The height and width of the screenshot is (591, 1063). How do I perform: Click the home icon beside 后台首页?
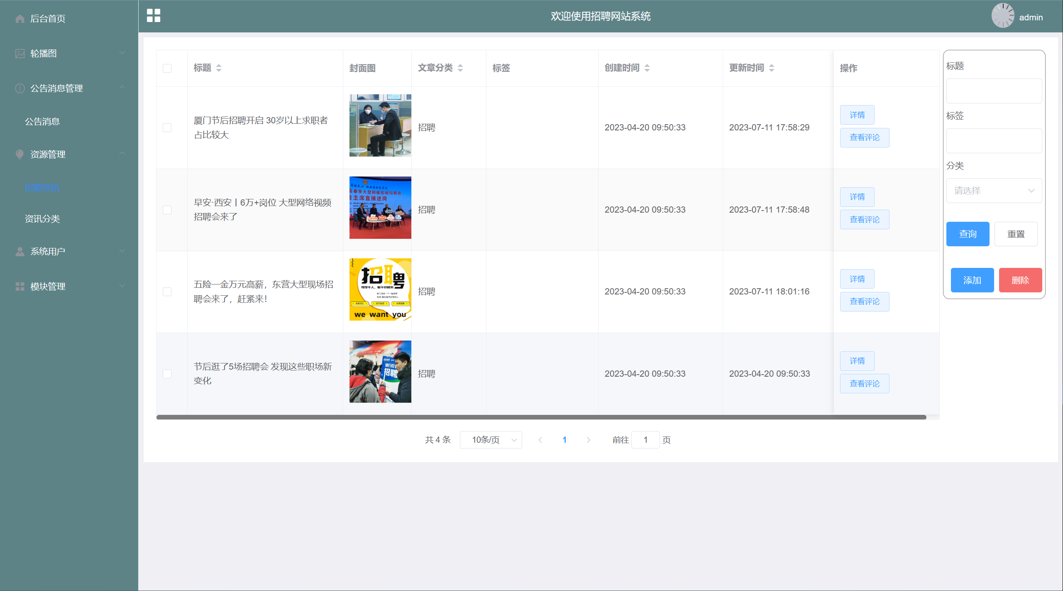click(x=20, y=19)
